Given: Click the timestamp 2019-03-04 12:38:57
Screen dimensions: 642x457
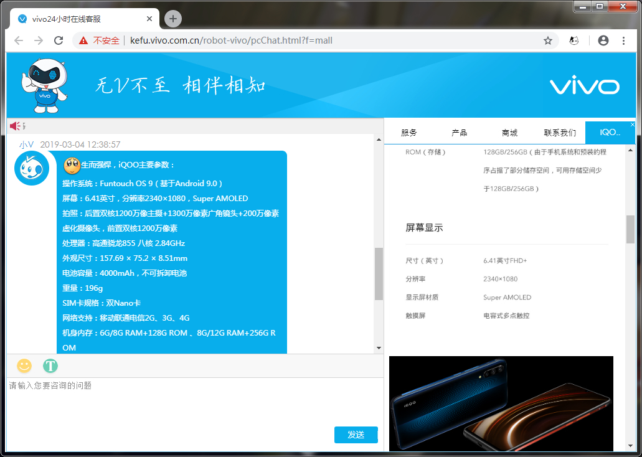Looking at the screenshot, I should (80, 144).
